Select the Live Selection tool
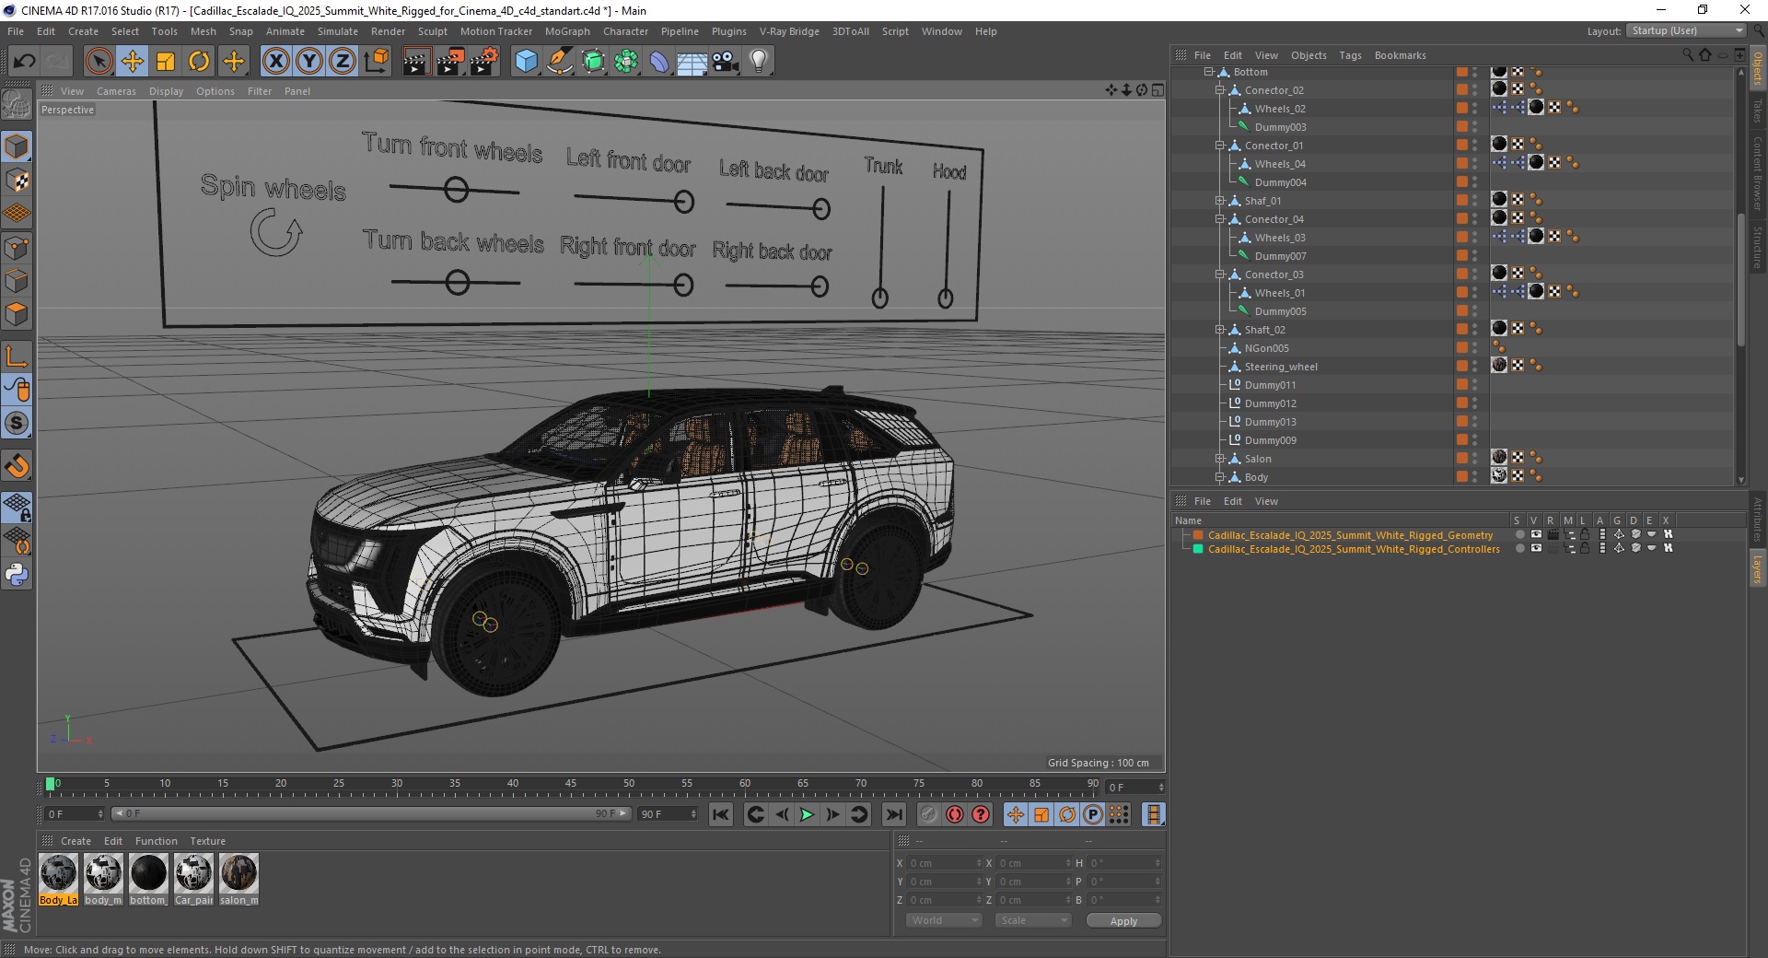The width and height of the screenshot is (1768, 958). pos(99,62)
